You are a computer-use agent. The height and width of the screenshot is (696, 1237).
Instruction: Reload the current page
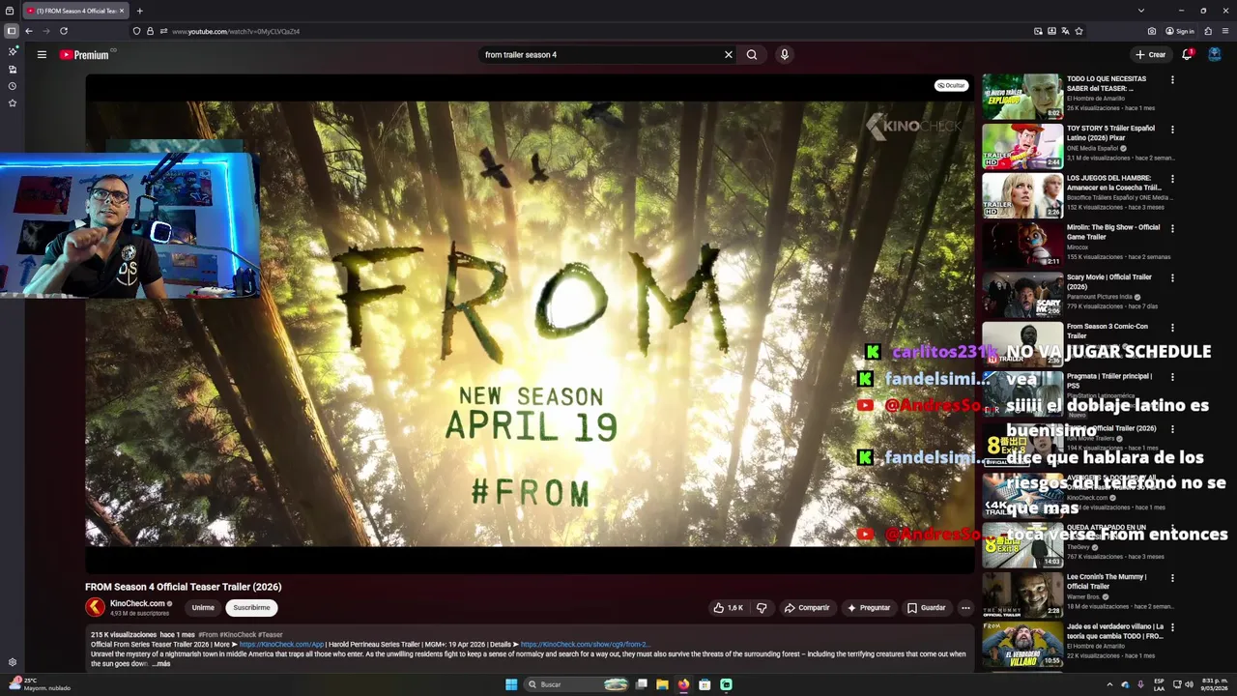(64, 31)
